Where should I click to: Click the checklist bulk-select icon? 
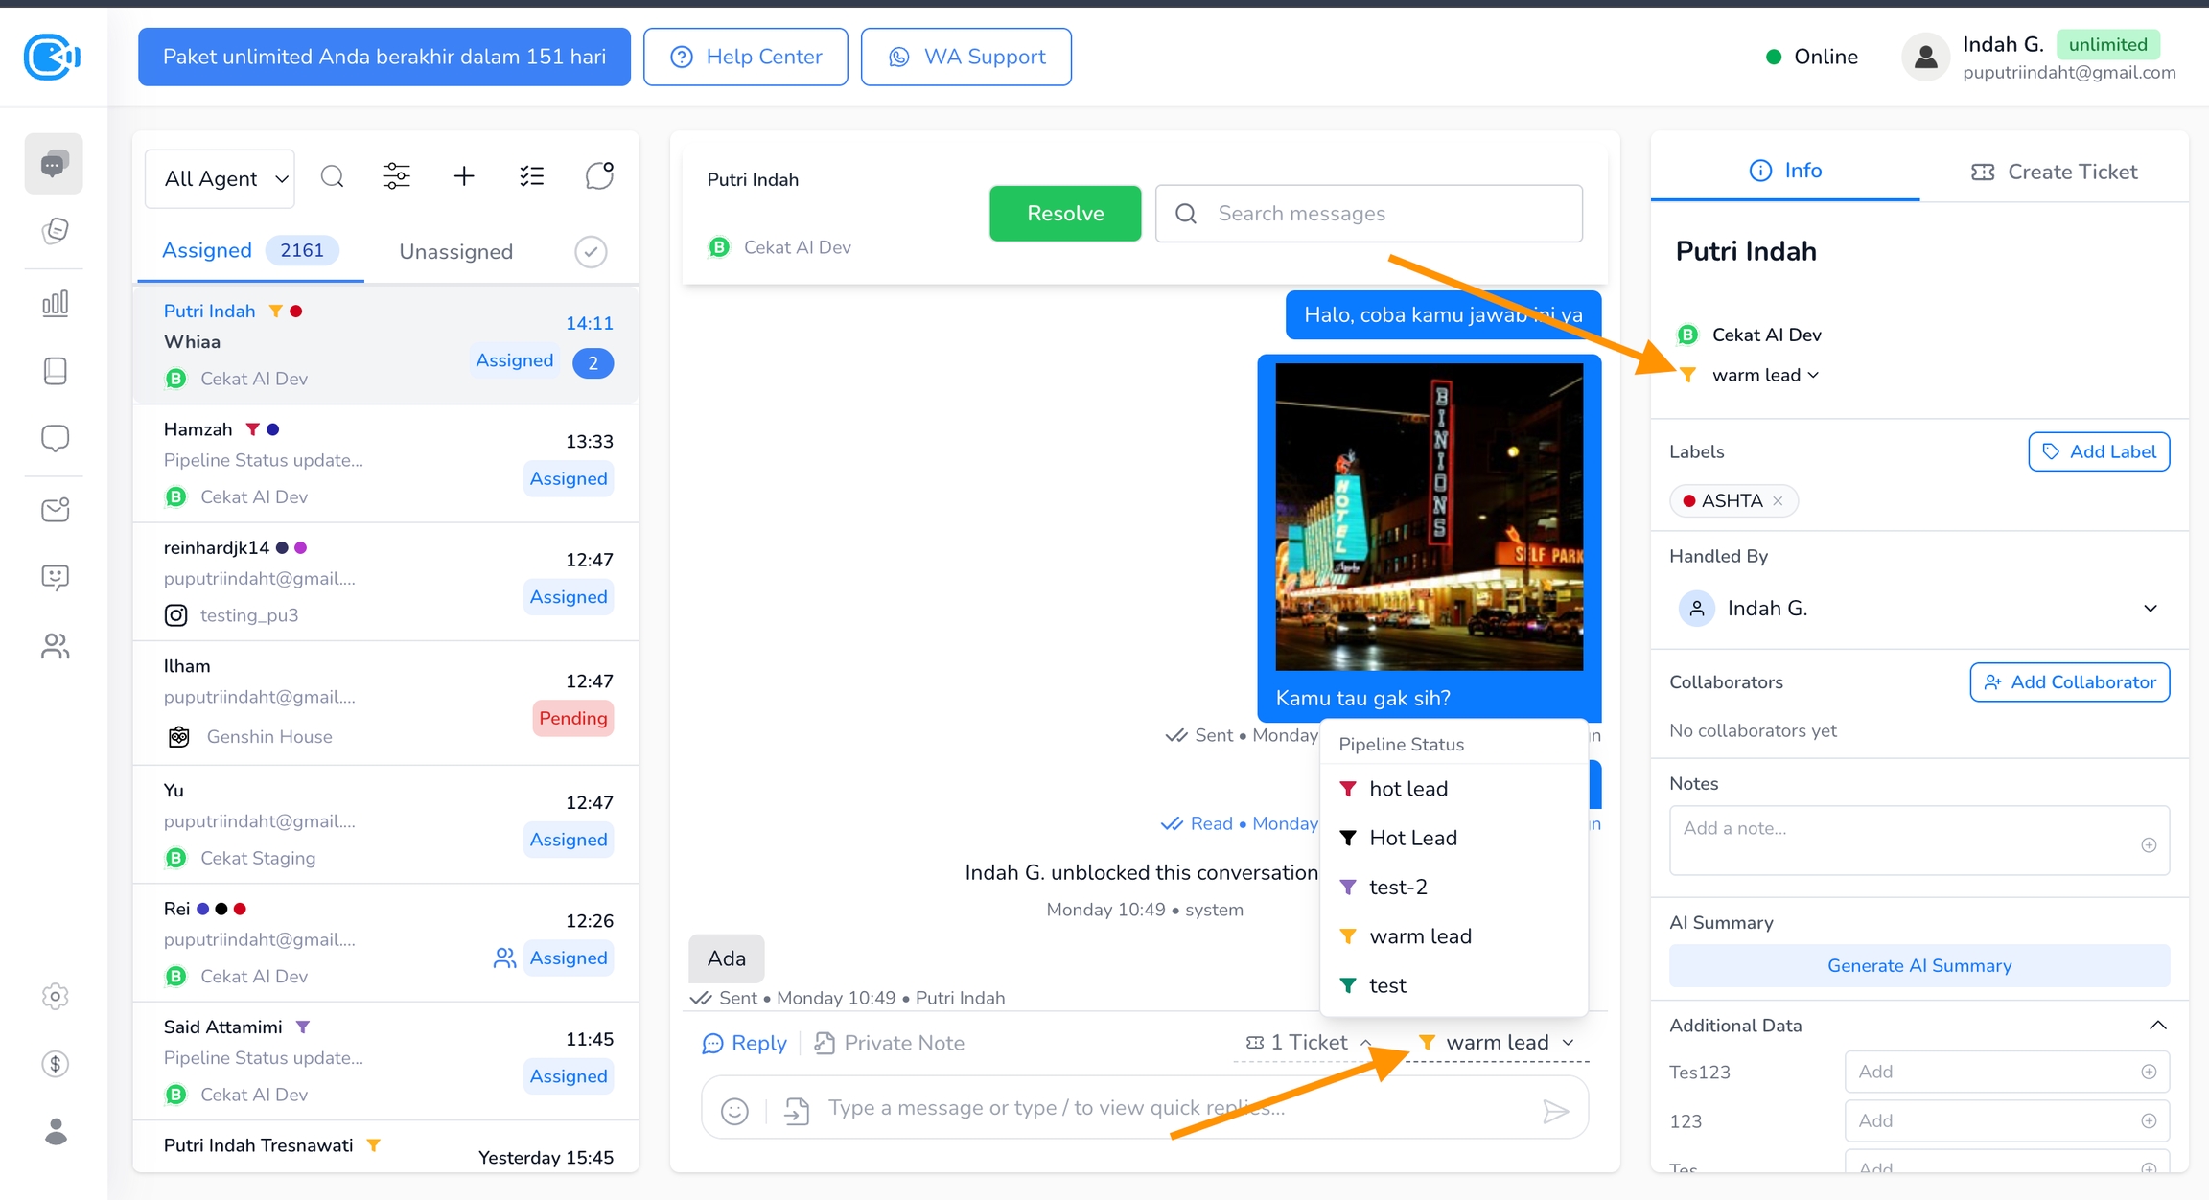coord(531,176)
